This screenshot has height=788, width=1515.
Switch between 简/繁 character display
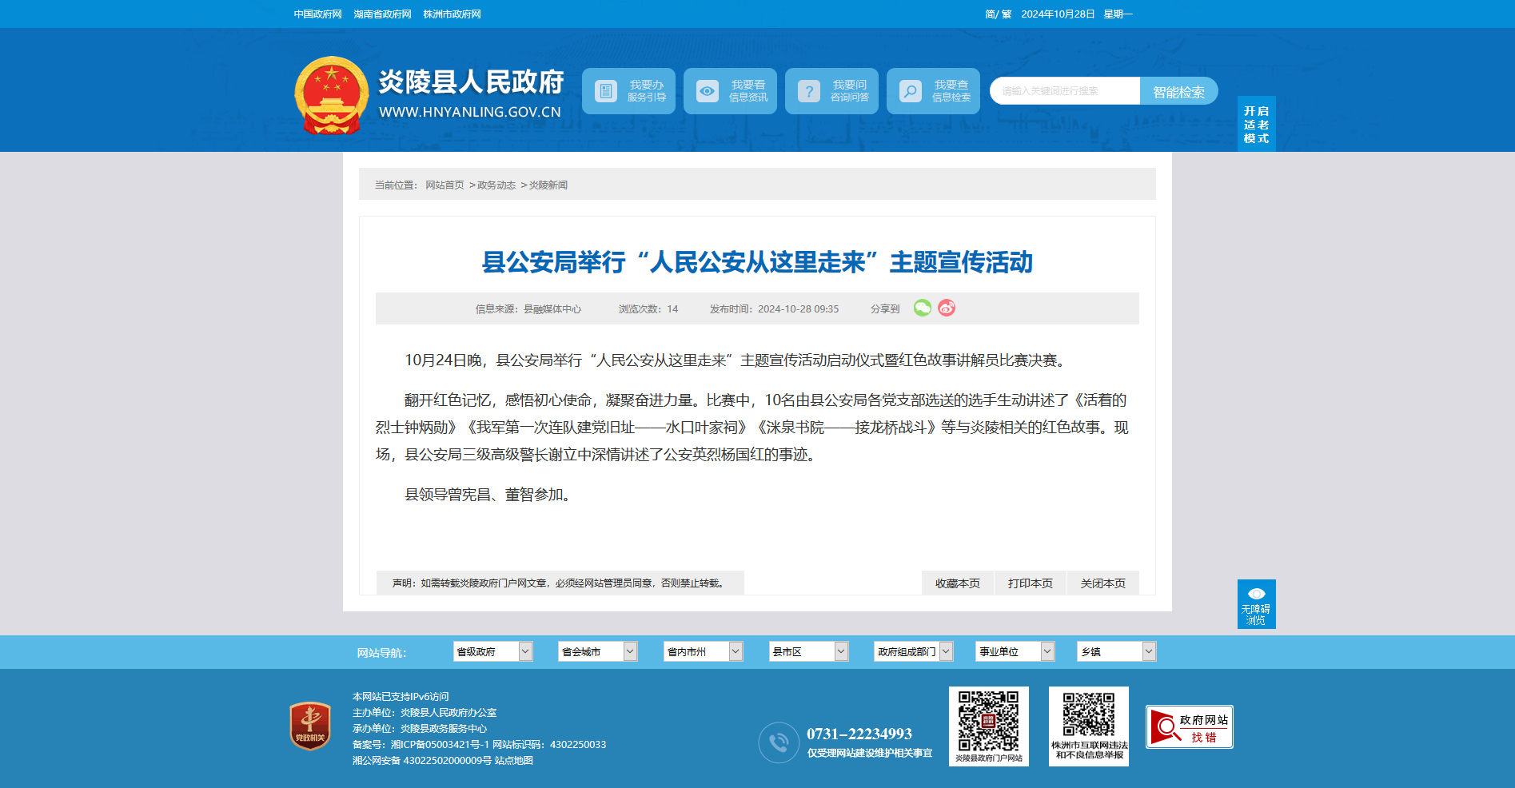point(998,14)
